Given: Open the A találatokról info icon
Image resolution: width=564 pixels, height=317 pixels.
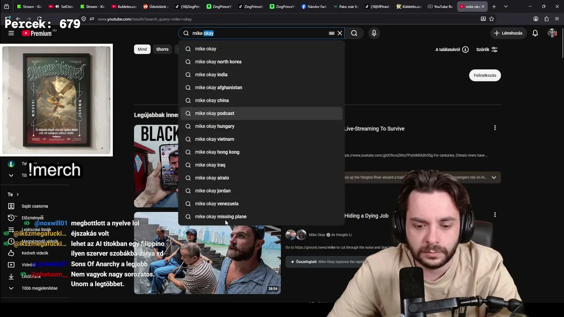Looking at the screenshot, I should tap(465, 49).
